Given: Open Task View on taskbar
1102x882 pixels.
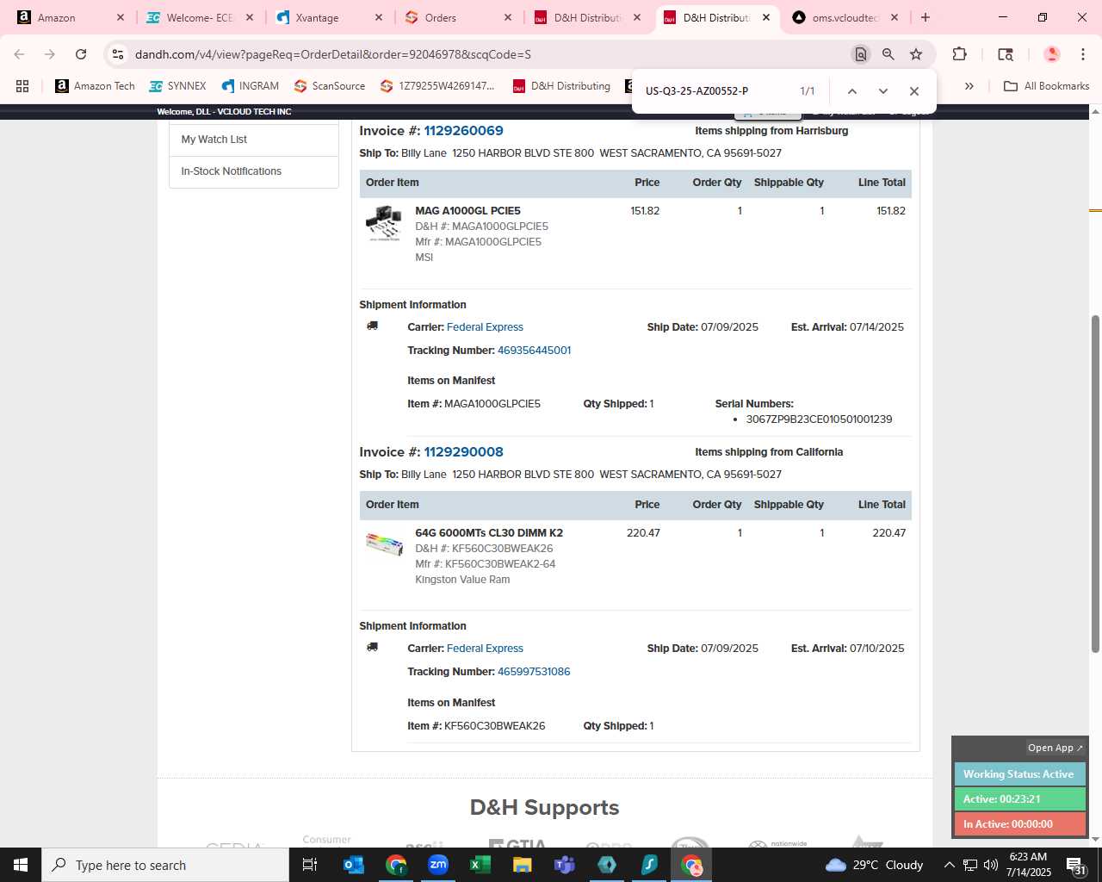Looking at the screenshot, I should [x=310, y=865].
